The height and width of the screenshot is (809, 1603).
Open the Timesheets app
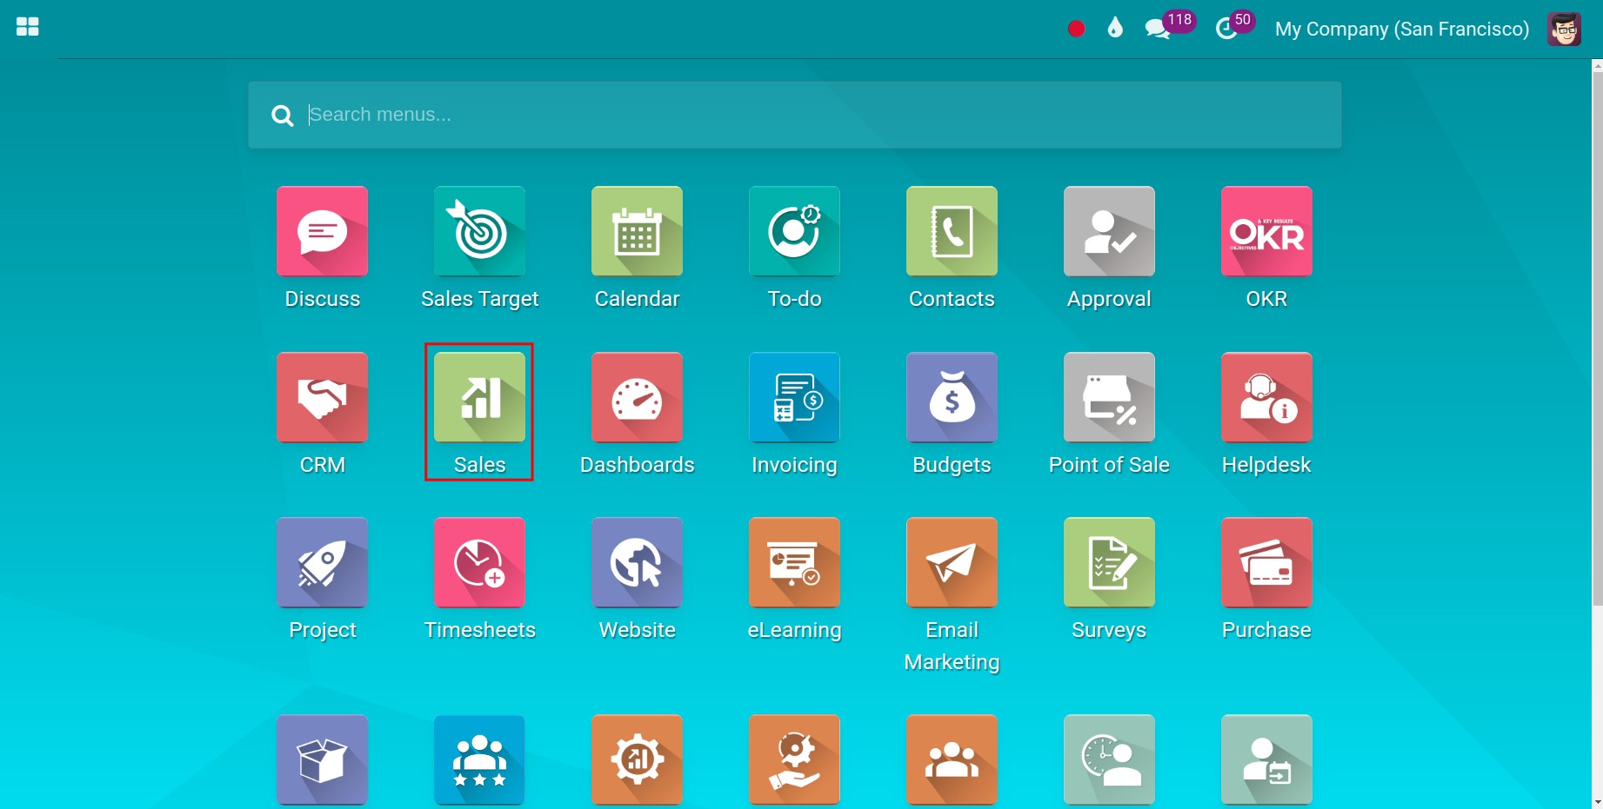479,562
